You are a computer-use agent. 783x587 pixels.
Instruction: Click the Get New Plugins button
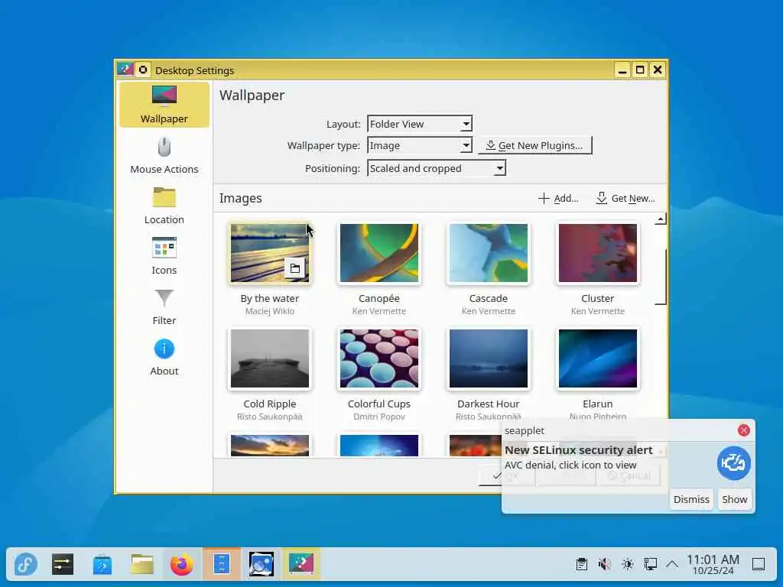coord(534,146)
